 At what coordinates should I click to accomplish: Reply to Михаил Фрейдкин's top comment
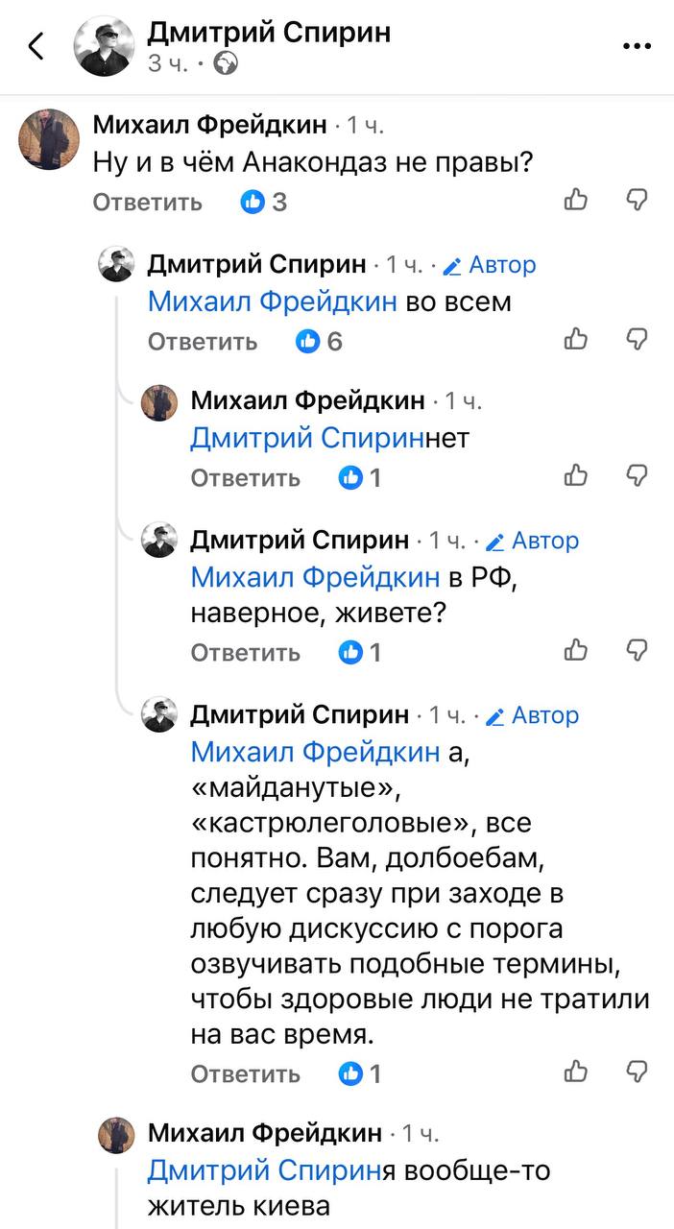click(147, 202)
